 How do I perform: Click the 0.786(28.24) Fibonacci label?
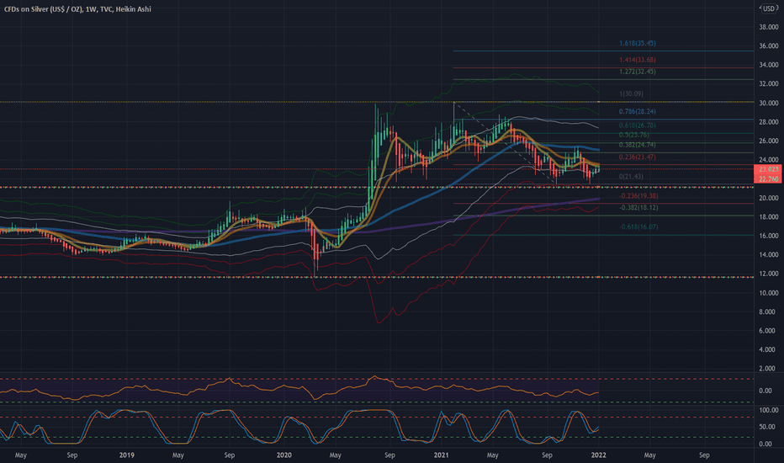638,112
